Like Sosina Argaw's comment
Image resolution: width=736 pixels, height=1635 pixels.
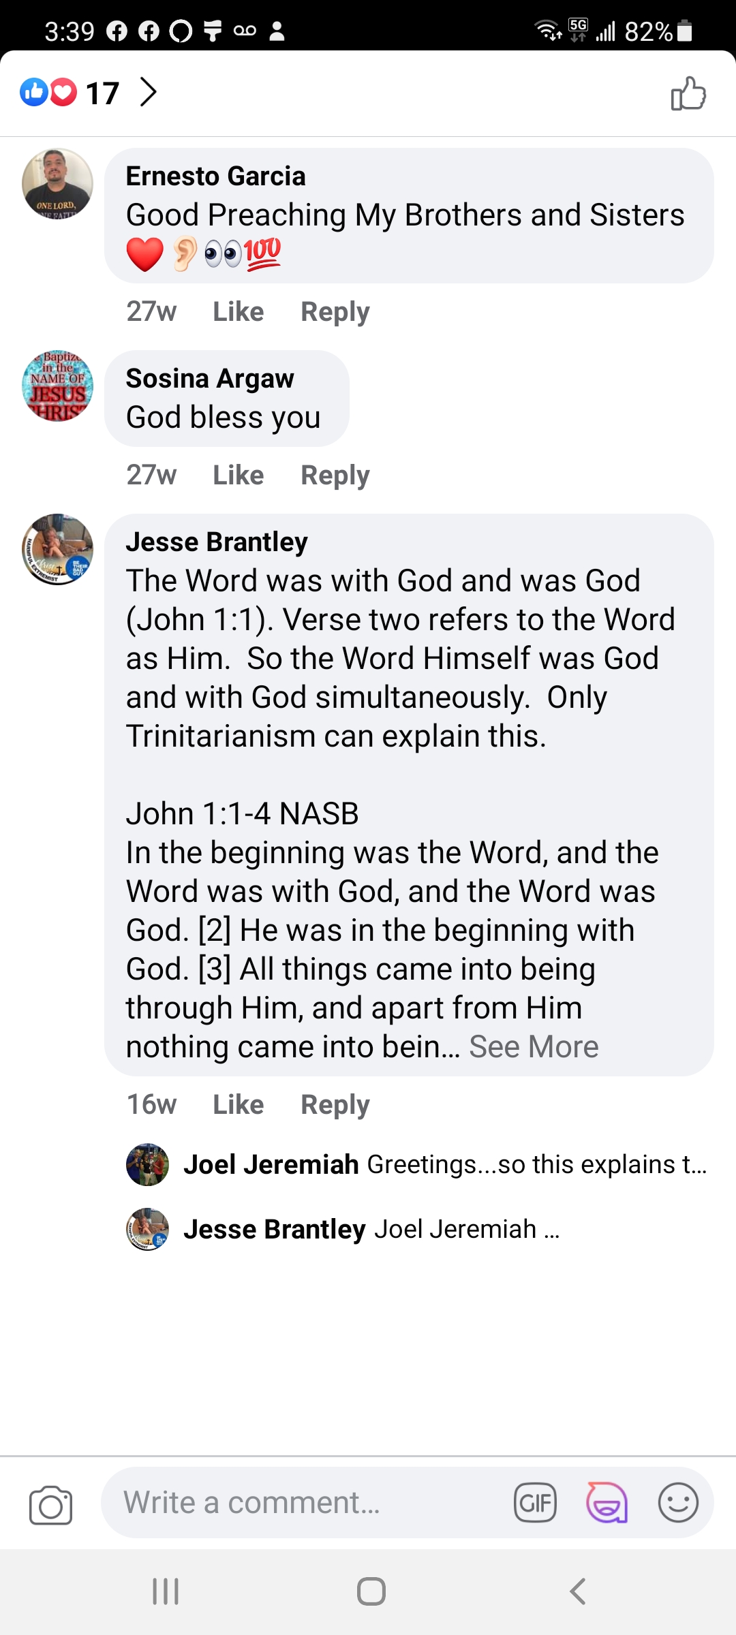coord(238,476)
